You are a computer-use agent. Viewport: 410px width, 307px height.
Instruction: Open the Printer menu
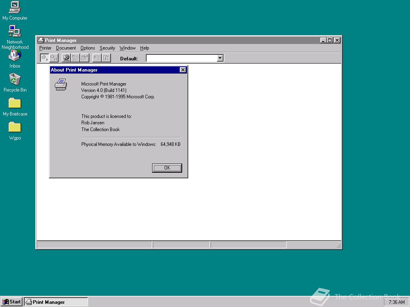point(45,48)
